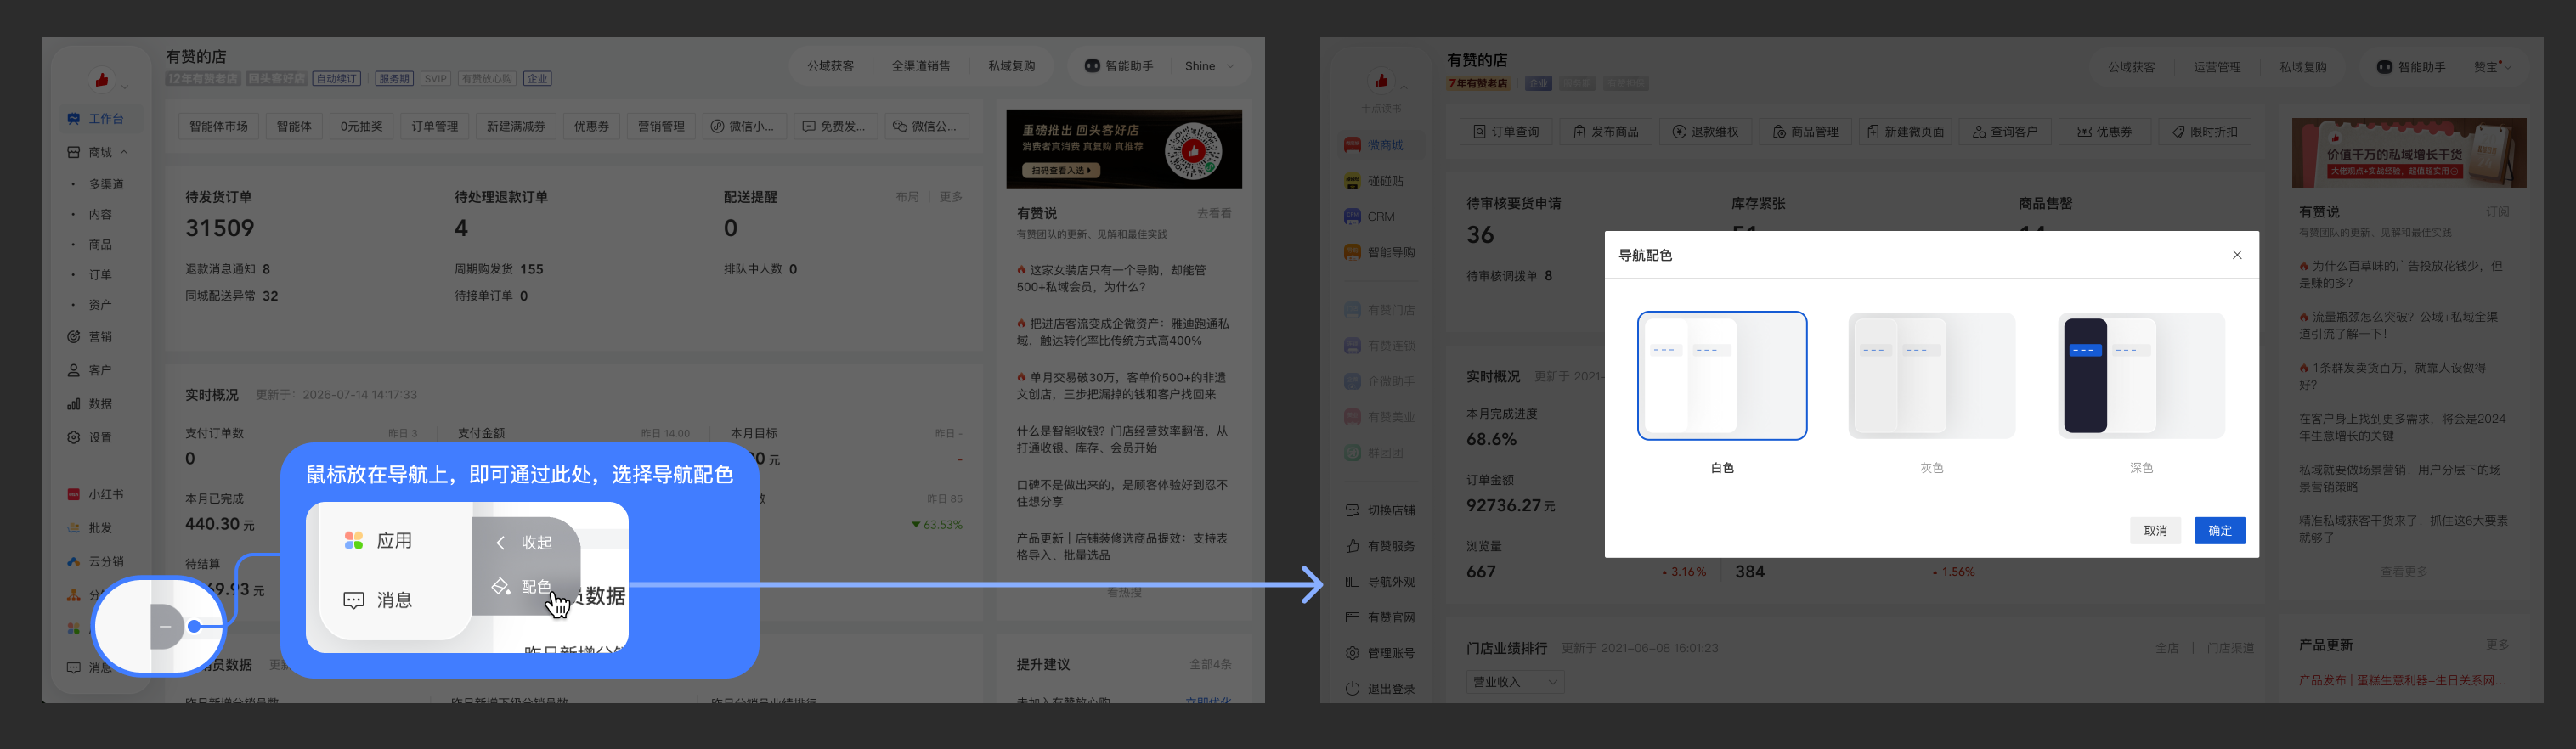The image size is (2576, 749).
Task: Open 公域获客 tab in left dashboard
Action: (830, 66)
